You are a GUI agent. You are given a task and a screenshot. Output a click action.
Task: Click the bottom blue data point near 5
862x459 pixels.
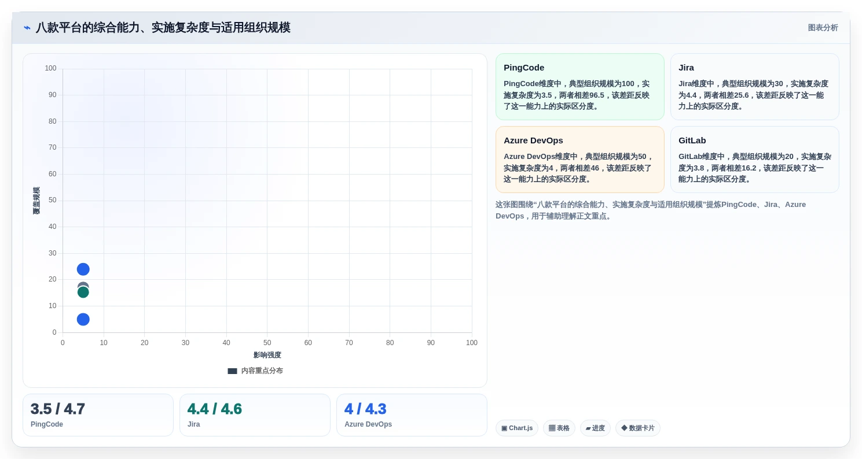(83, 319)
